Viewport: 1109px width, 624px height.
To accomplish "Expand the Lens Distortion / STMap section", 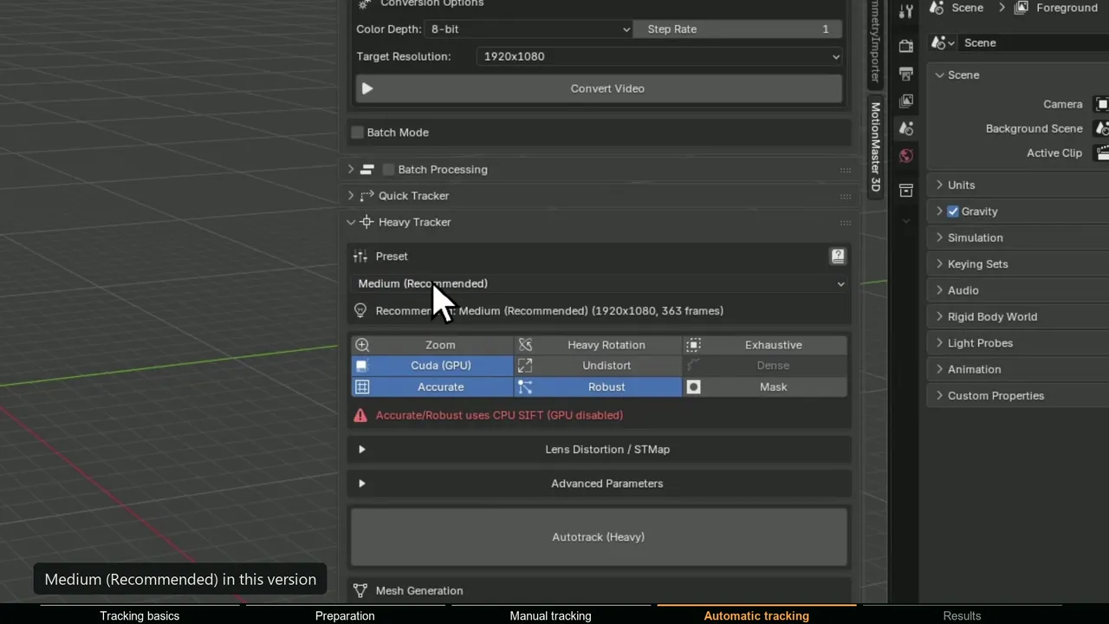I will (x=599, y=449).
